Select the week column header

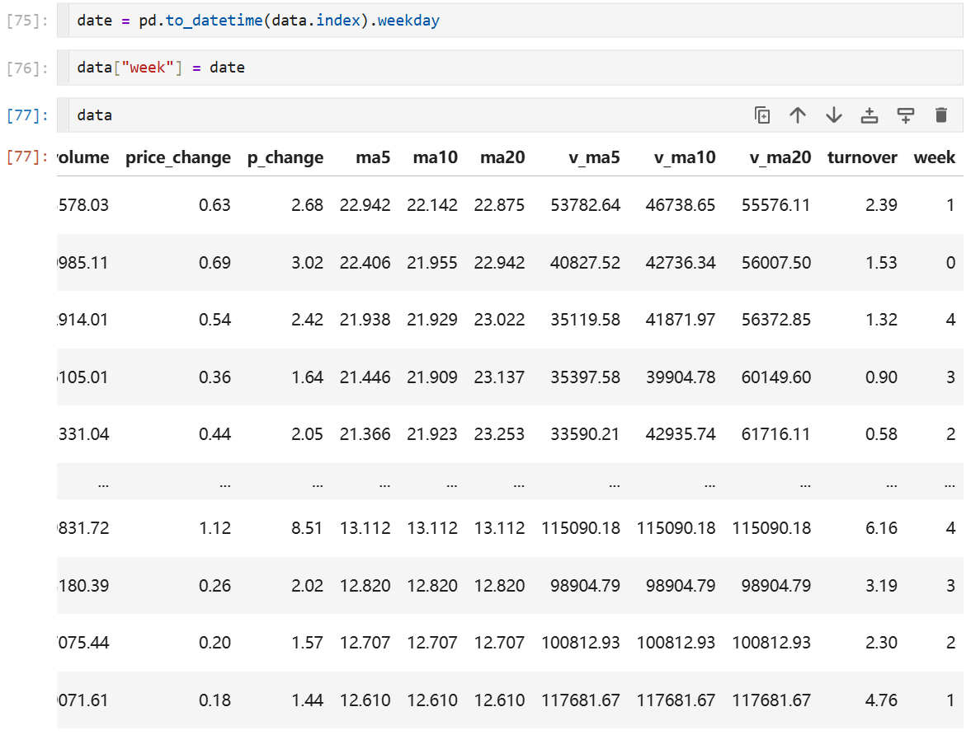[x=934, y=157]
